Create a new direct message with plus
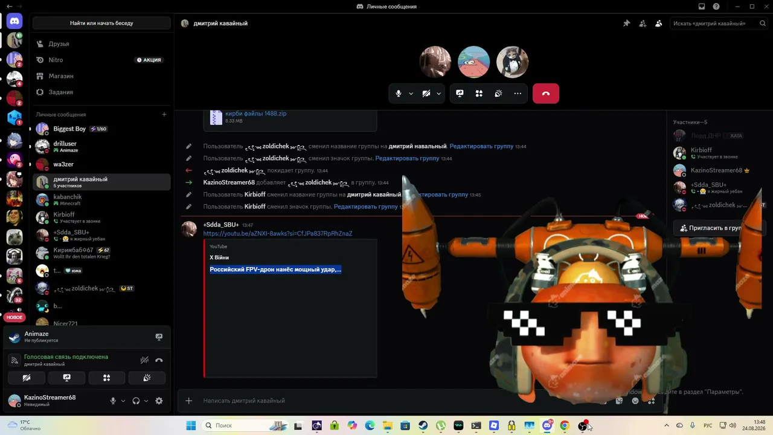 [164, 114]
